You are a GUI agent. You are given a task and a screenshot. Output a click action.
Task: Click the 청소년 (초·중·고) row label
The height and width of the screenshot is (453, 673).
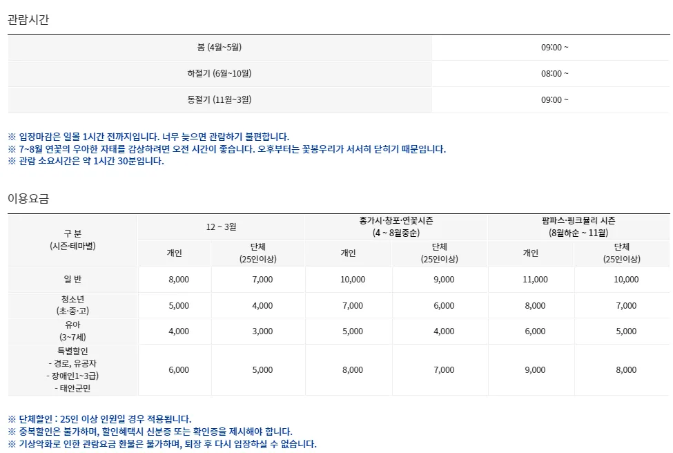[x=72, y=305]
